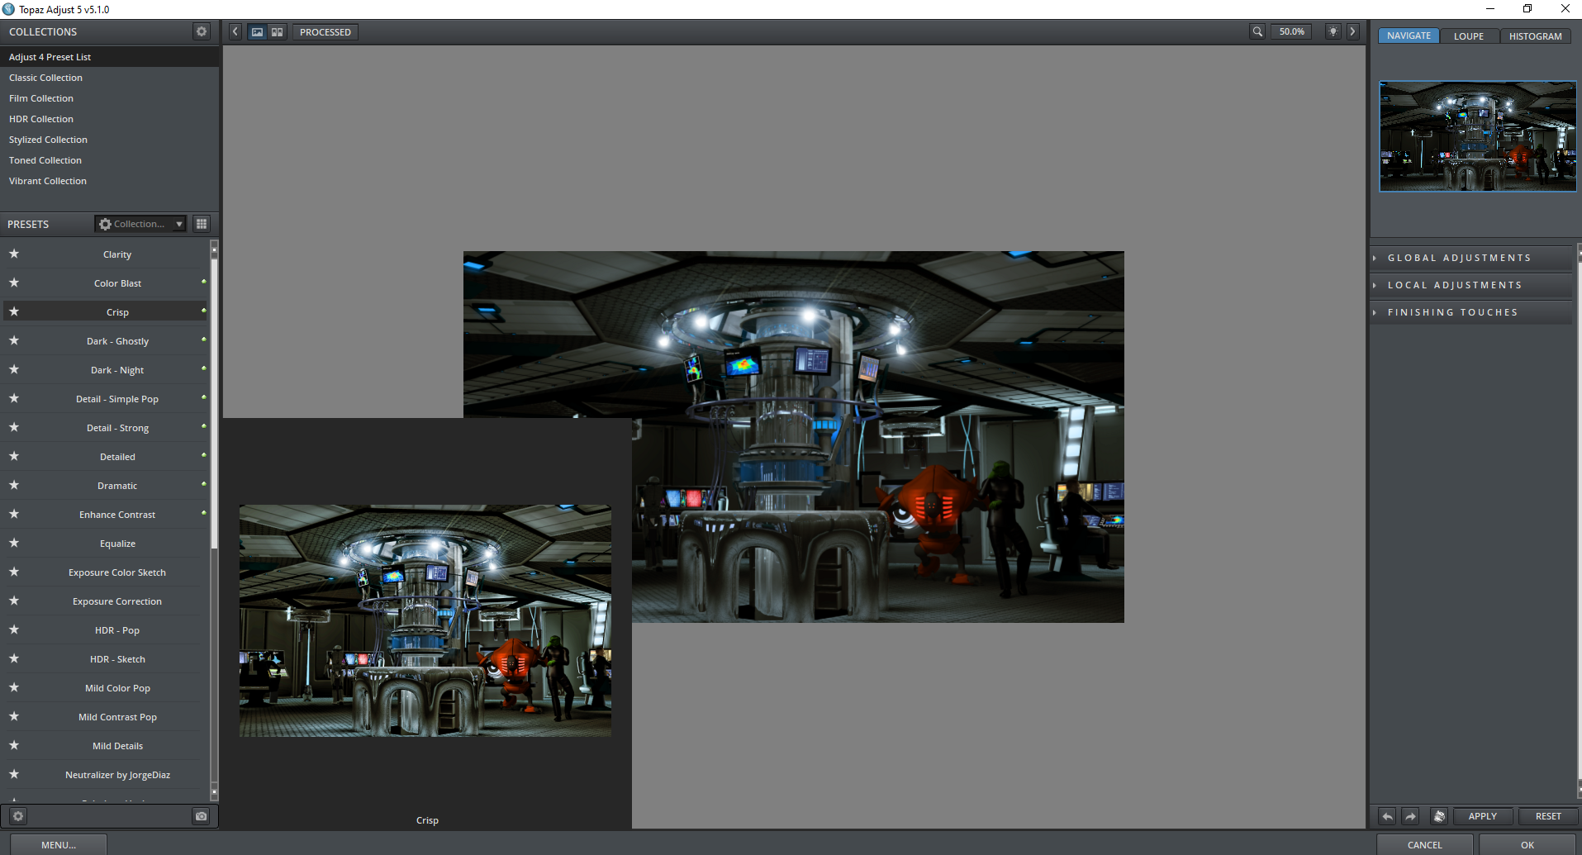The width and height of the screenshot is (1582, 855).
Task: Click the dice icon beside Apply
Action: [x=1439, y=816]
